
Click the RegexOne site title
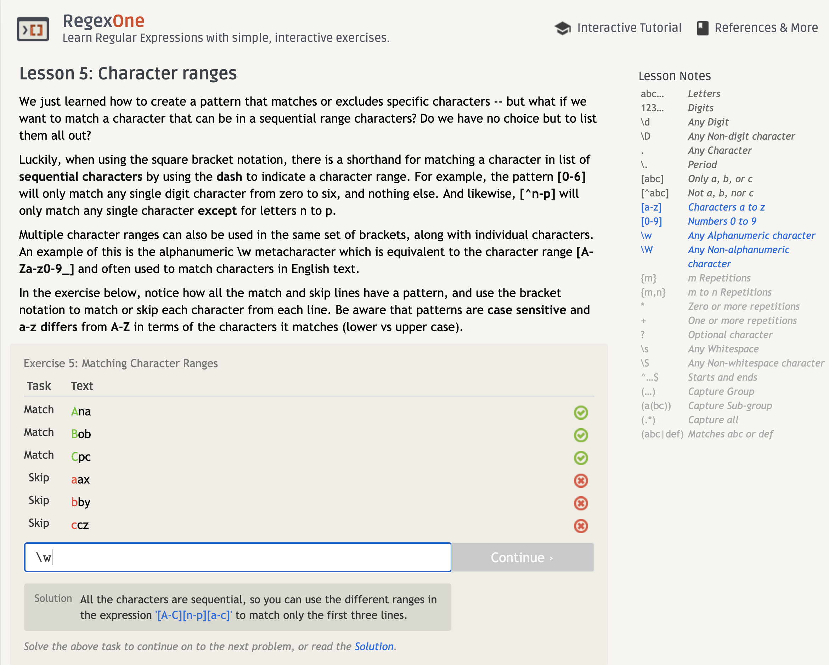[103, 21]
